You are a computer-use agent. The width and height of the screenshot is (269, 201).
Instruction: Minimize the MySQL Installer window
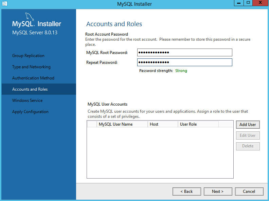239,3
